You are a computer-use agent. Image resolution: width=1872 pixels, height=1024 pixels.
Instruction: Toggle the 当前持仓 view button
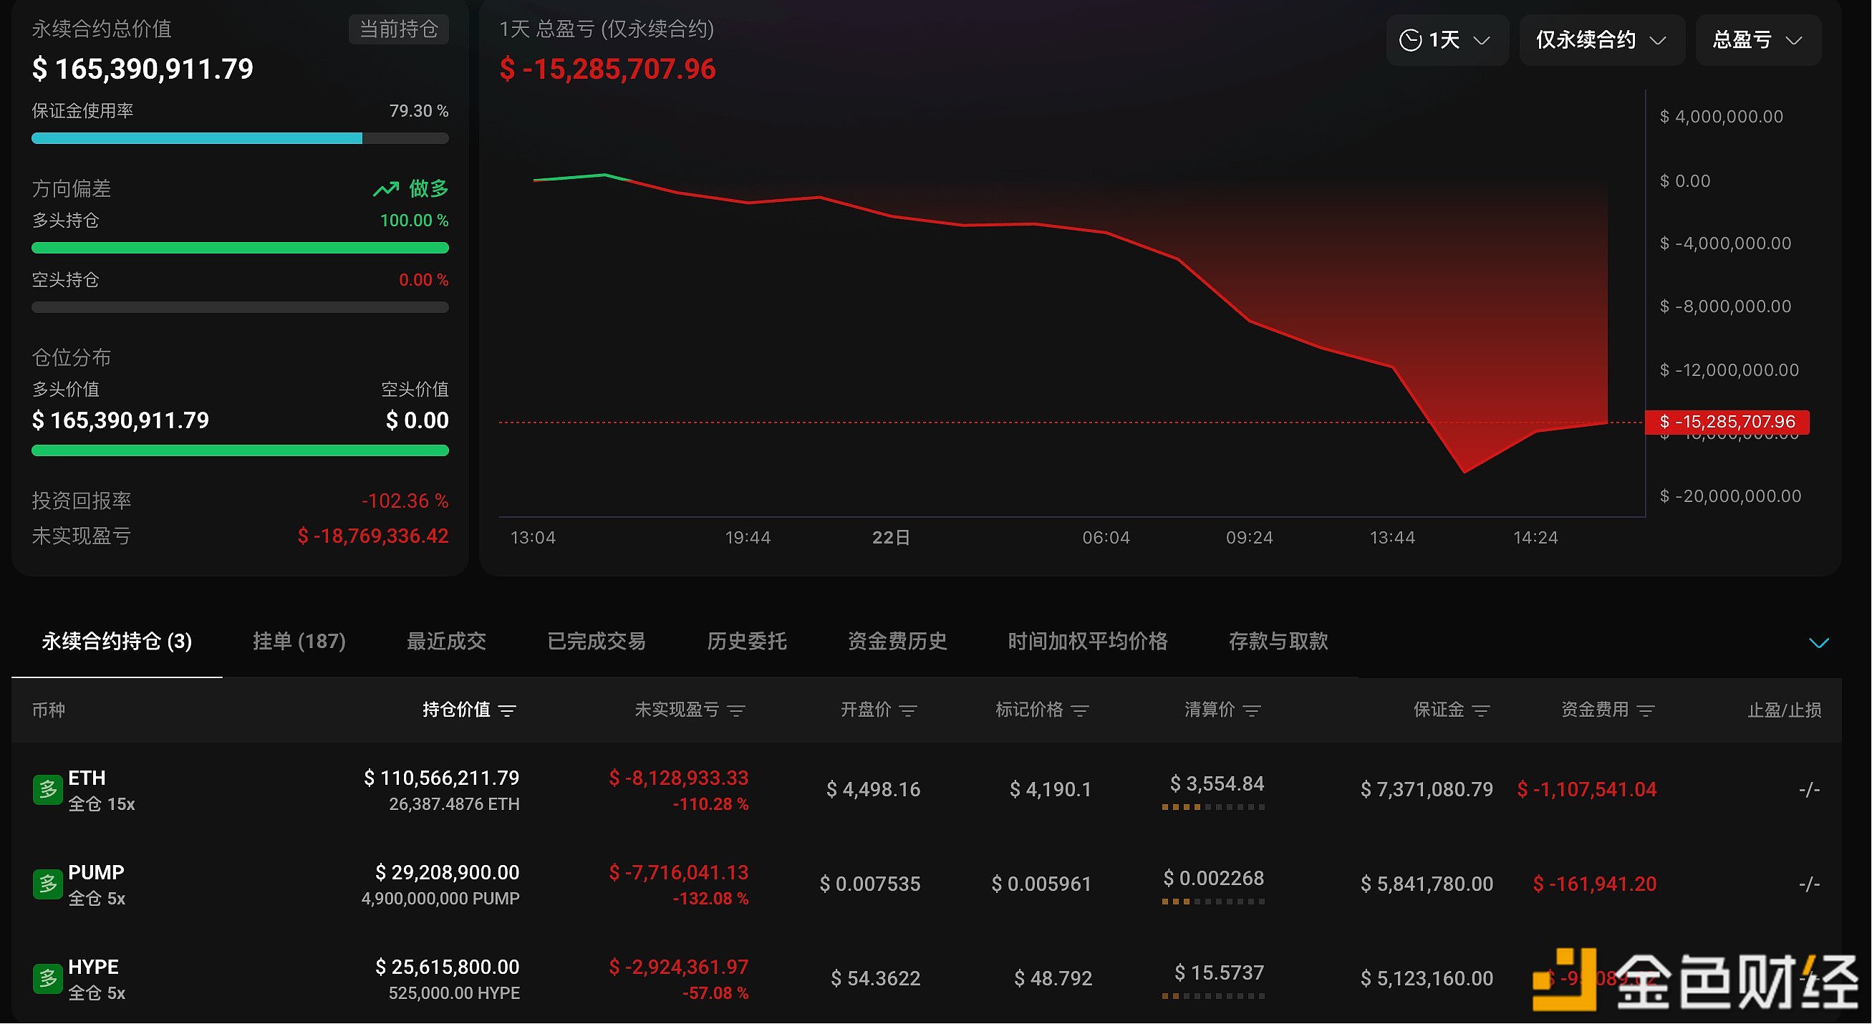[398, 30]
